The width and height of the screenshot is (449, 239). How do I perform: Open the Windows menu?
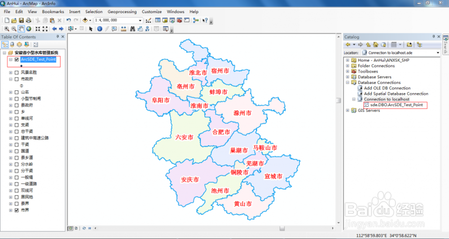pos(176,12)
